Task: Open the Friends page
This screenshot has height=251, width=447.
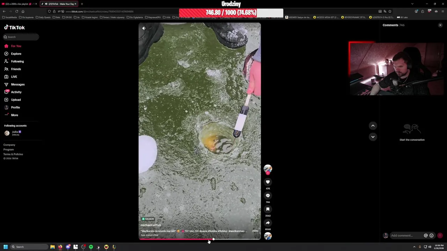Action: (13, 69)
